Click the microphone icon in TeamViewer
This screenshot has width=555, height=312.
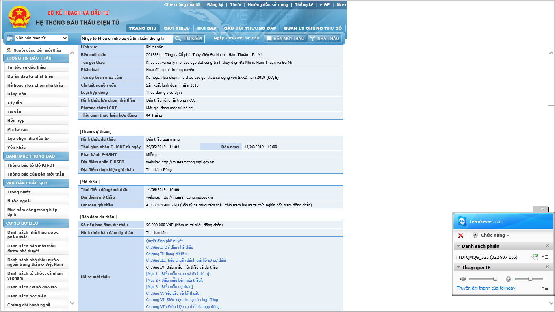(508, 279)
